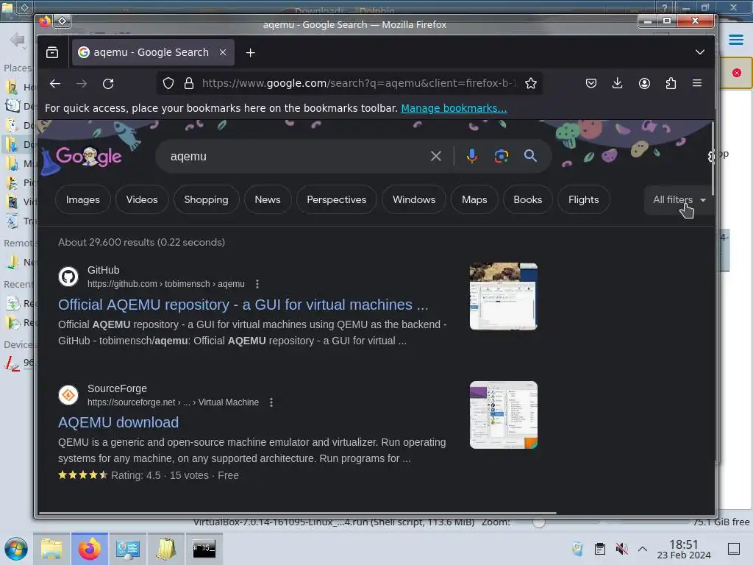Open the AQEMU download result link
753x565 pixels.
pyautogui.click(x=118, y=422)
